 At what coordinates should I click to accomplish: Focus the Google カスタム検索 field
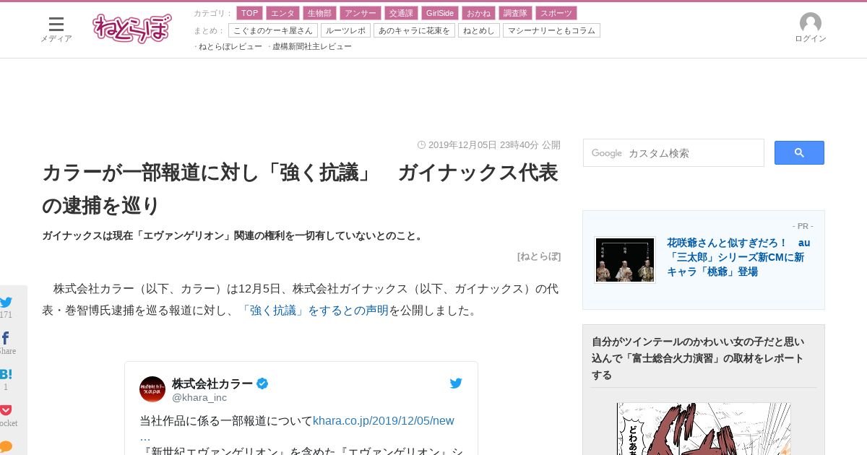673,153
